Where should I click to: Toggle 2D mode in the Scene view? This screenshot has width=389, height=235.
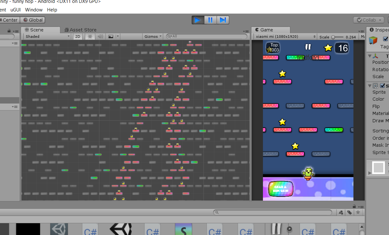click(77, 37)
